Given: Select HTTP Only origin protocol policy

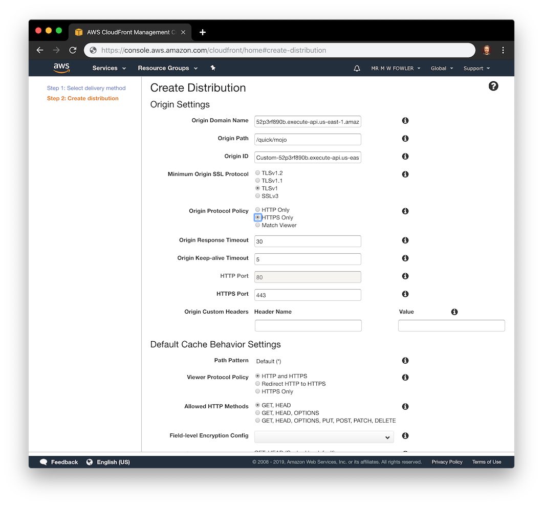Looking at the screenshot, I should pos(257,210).
